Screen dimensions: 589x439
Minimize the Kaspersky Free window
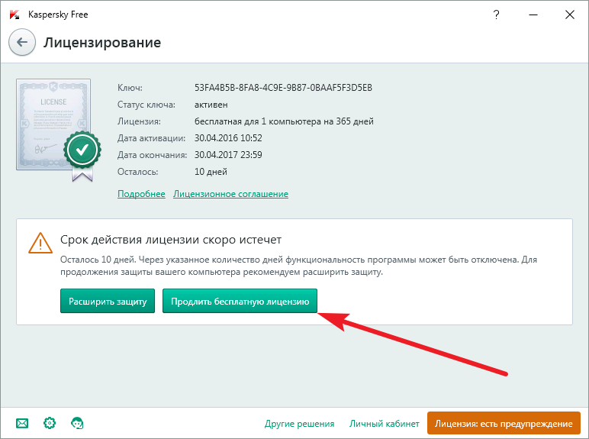click(533, 15)
